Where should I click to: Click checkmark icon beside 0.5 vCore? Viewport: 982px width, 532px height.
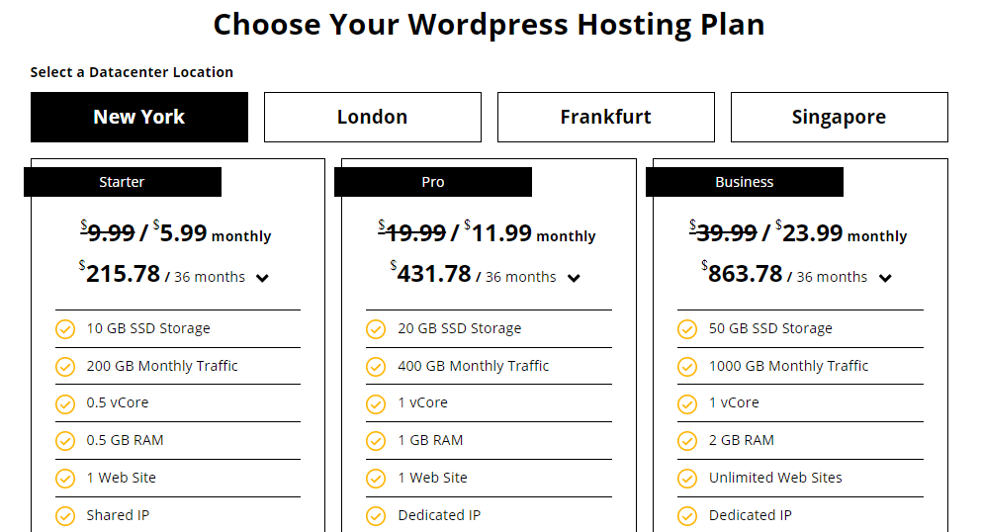point(65,403)
